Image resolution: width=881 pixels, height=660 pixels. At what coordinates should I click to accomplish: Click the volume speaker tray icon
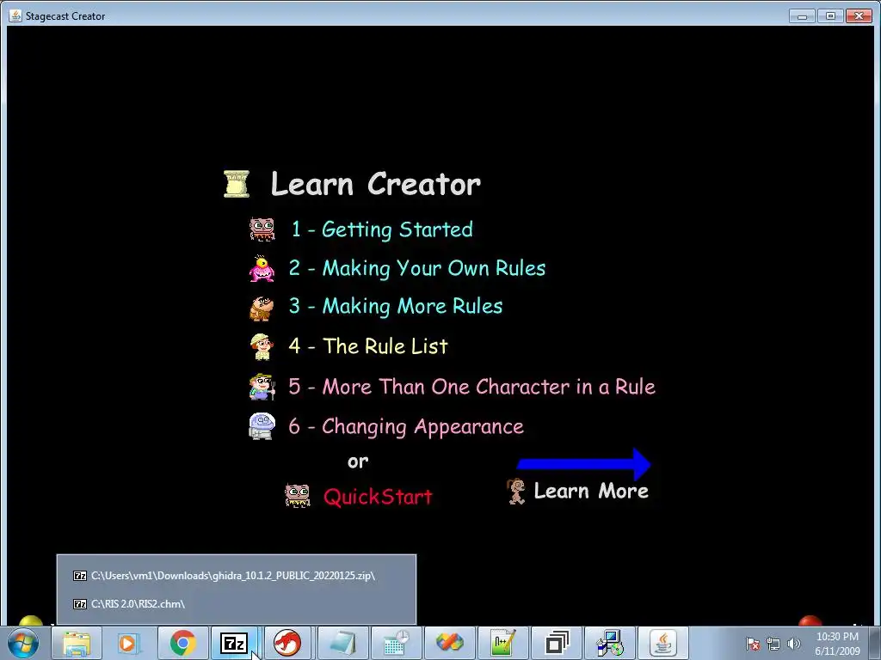tap(793, 645)
